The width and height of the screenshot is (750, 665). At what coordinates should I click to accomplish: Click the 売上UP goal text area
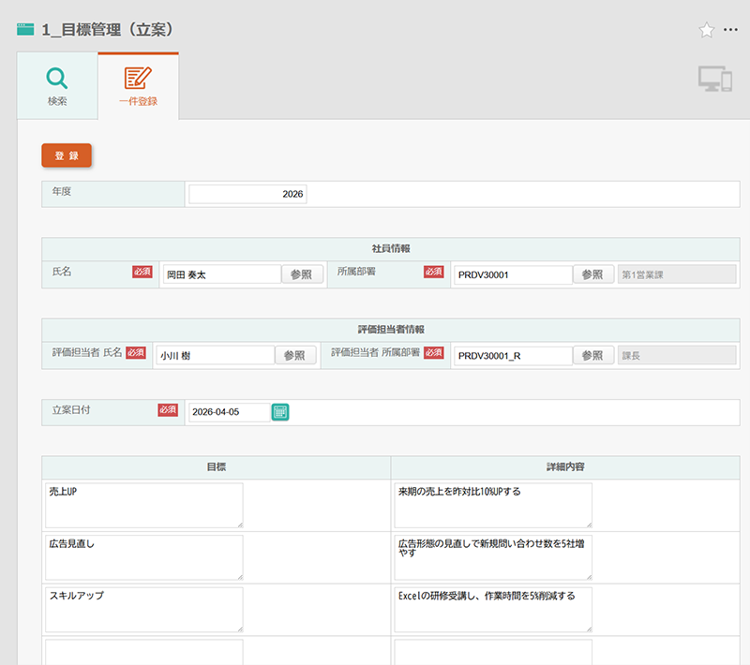[x=143, y=506]
